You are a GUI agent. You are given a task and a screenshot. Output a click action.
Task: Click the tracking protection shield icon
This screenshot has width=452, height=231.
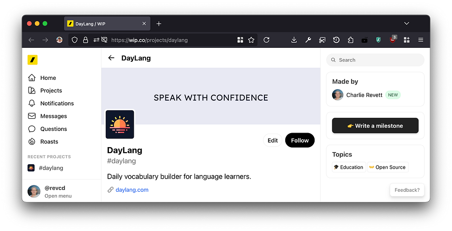75,40
